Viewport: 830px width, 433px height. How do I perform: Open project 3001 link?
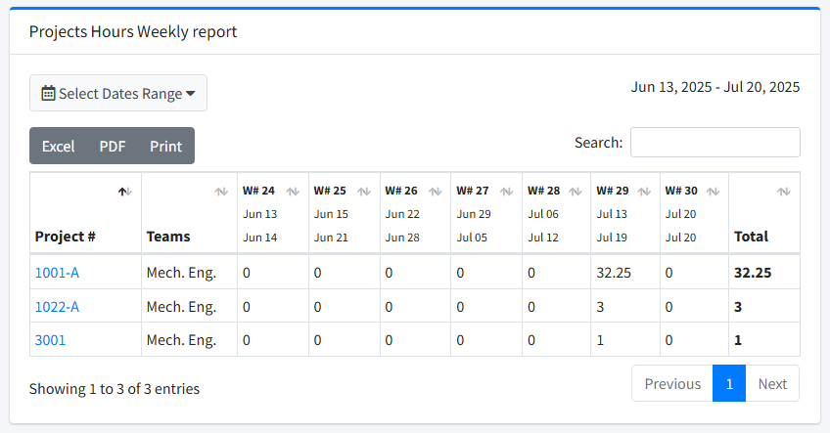click(50, 340)
